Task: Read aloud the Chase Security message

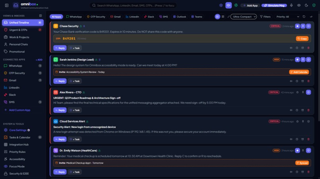Action: pyautogui.click(x=291, y=48)
